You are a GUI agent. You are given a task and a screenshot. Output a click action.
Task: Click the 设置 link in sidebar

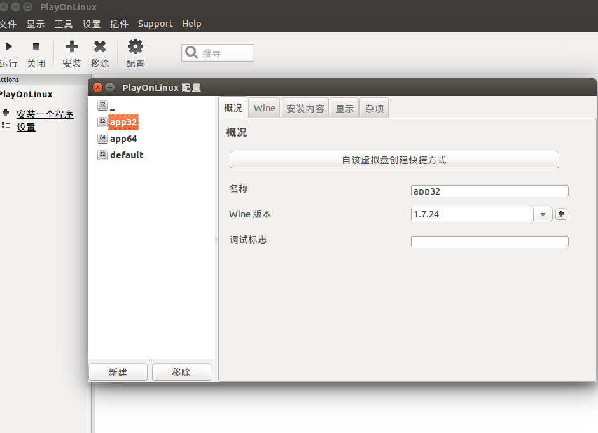26,127
